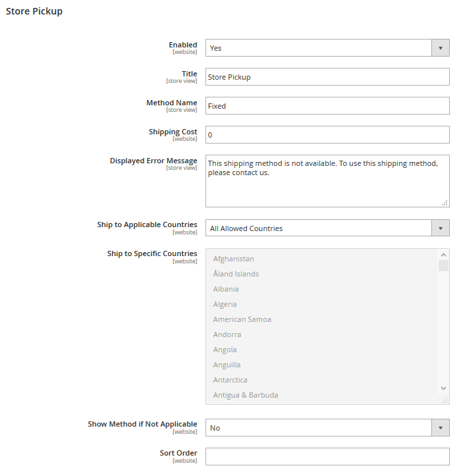Click the Method Name text field
Image resolution: width=461 pixels, height=474 pixels.
click(x=327, y=106)
